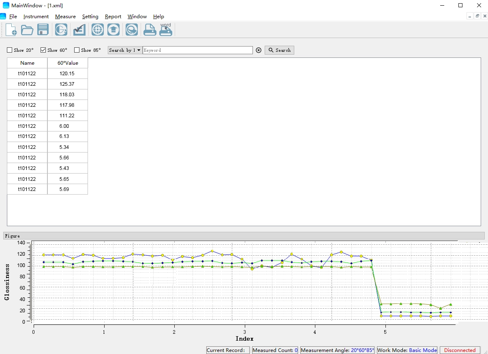488x354 pixels.
Task: Select the 60°Value column header
Action: 68,63
